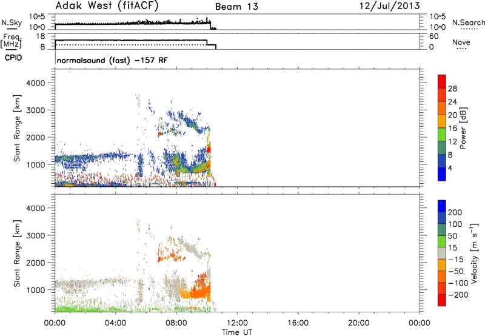
Task: Click 'normalsound (fast) -157 RF' text
Action: [x=112, y=60]
